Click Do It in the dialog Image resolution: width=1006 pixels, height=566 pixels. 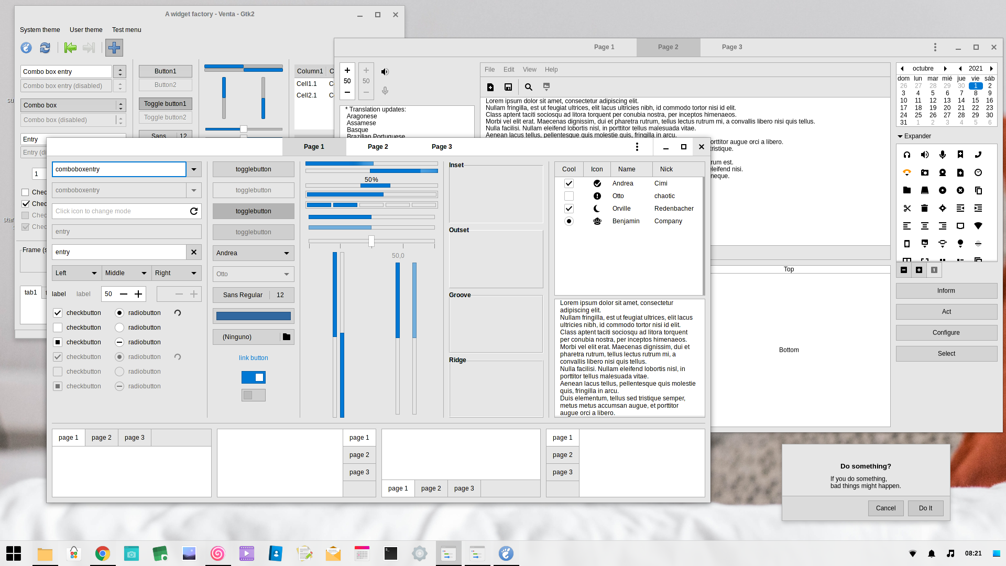926,508
